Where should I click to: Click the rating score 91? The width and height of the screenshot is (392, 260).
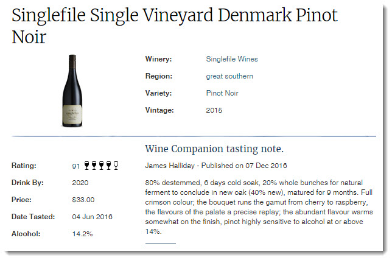(x=76, y=166)
